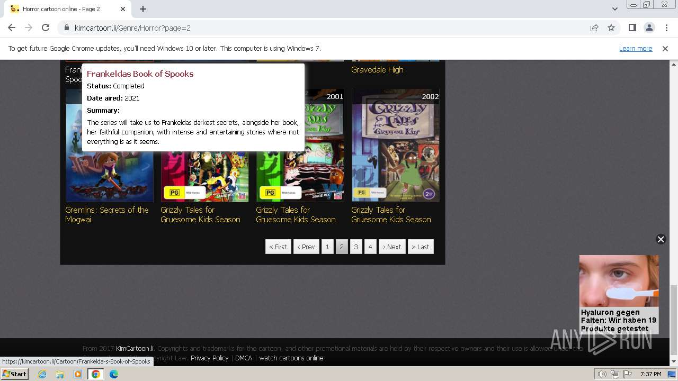
Task: Open network status in system tray
Action: pos(615,374)
